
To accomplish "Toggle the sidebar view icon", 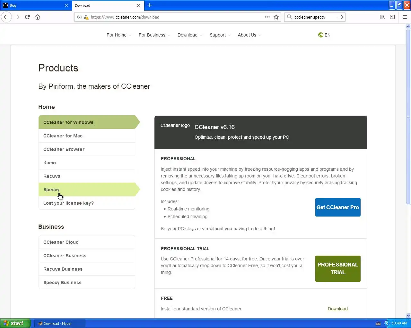I will pos(392,17).
